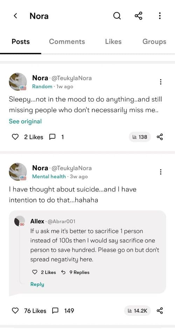Open options menu on the Mental health post
The height and width of the screenshot is (329, 175).
(161, 172)
